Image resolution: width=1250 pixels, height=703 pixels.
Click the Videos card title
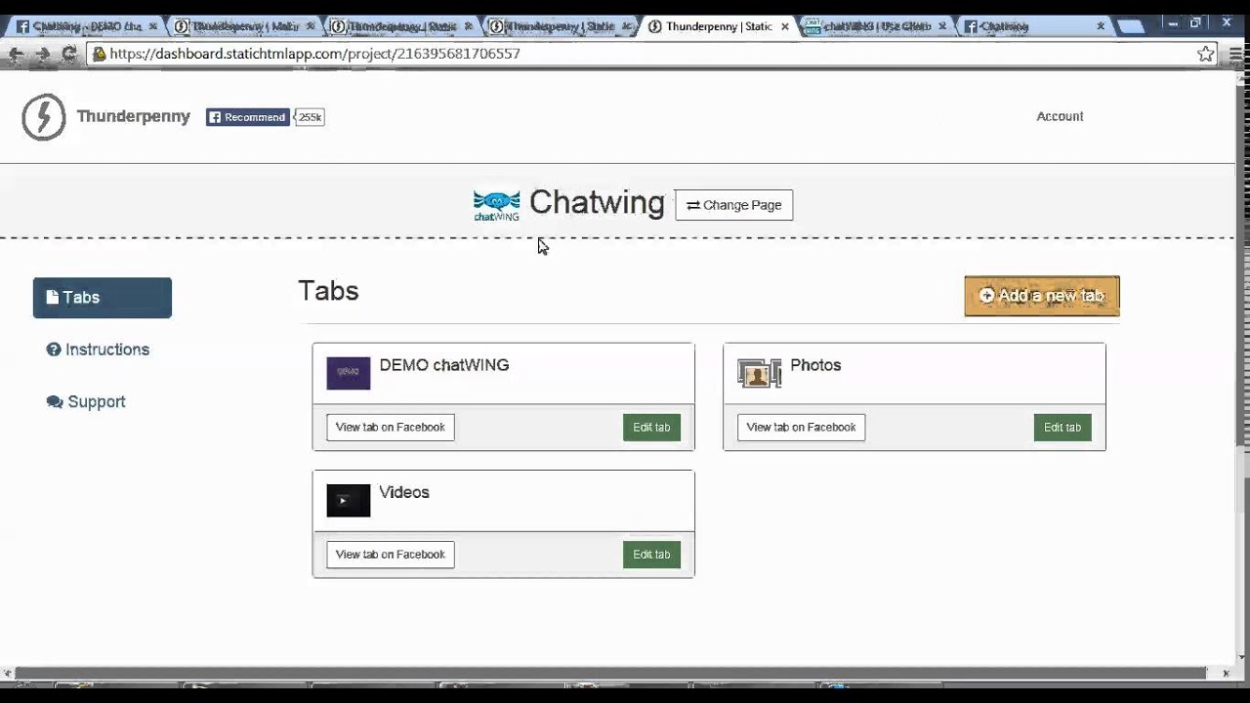point(404,492)
